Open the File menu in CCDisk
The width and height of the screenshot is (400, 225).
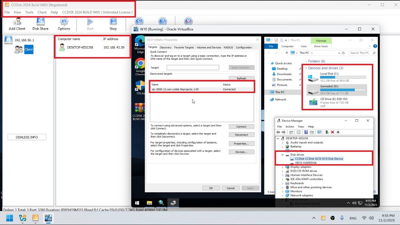click(7, 12)
